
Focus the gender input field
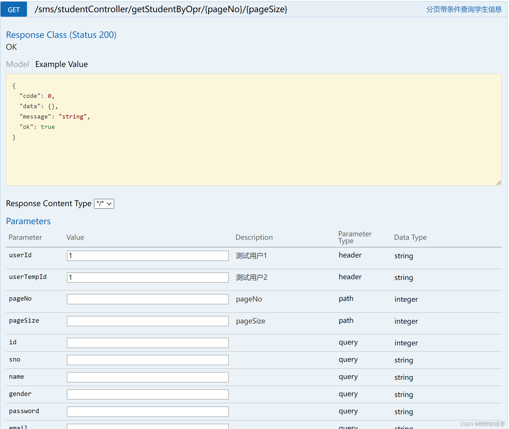[x=148, y=395]
